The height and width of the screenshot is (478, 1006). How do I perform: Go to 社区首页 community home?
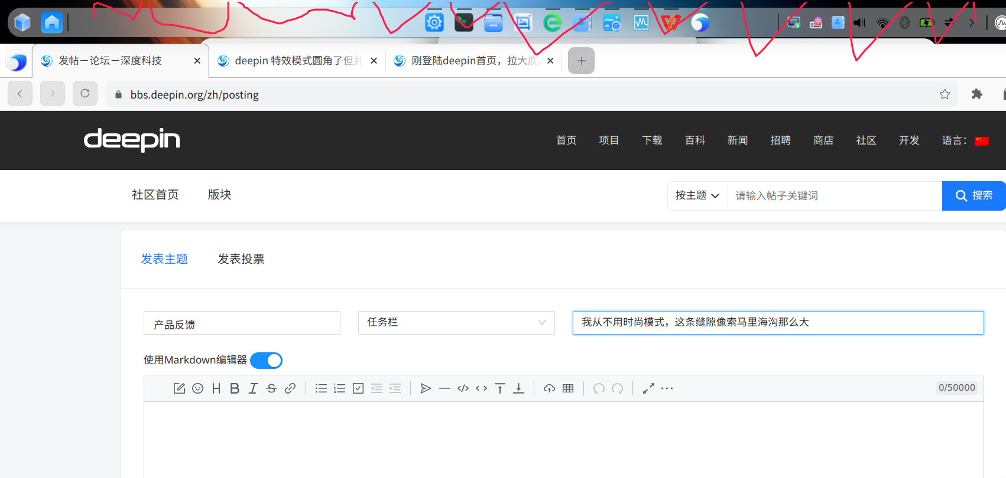click(155, 195)
